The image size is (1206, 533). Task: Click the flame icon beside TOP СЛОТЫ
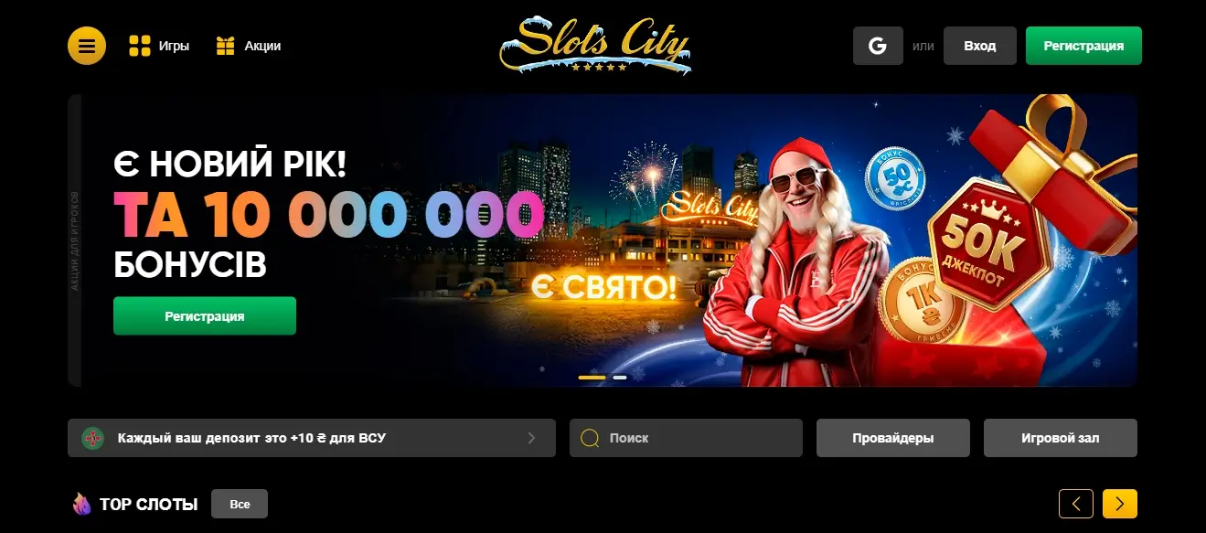pyautogui.click(x=82, y=504)
